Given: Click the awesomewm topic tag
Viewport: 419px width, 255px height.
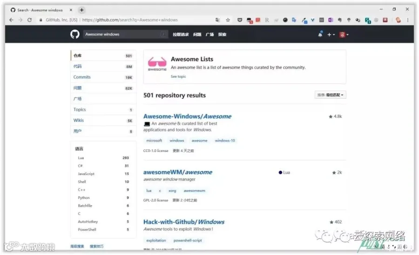Looking at the screenshot, I should coord(194,191).
